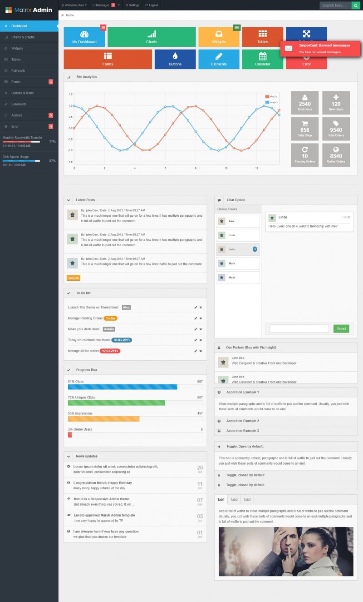Open the Calendar tile
363x602 pixels.
(262, 59)
